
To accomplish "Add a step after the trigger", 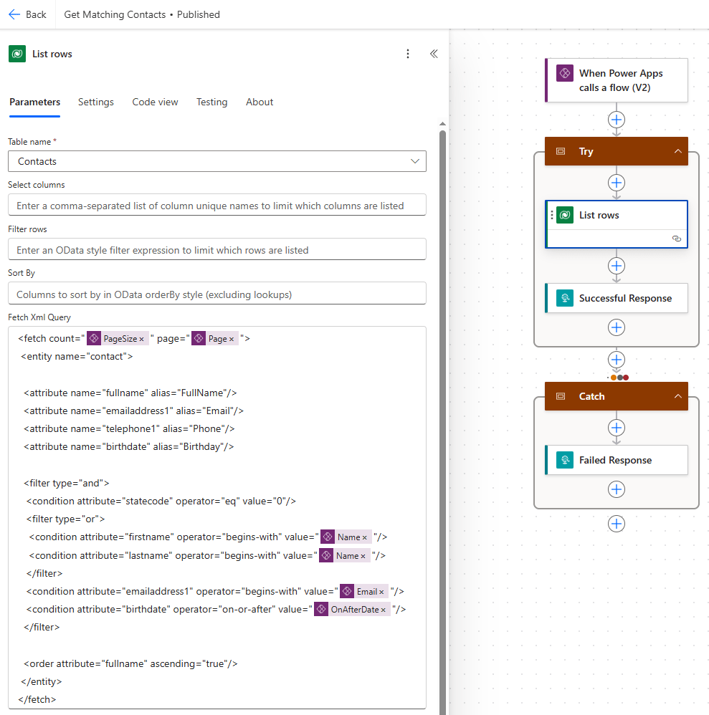I will (617, 119).
